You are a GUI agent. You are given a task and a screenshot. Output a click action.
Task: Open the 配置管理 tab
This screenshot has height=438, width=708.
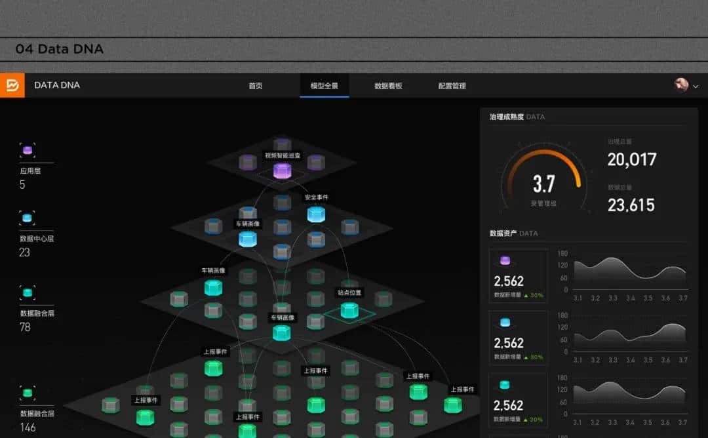coord(451,85)
